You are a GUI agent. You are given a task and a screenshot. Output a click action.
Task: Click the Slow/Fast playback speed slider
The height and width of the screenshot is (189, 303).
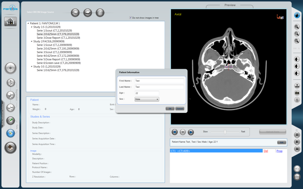225,132
